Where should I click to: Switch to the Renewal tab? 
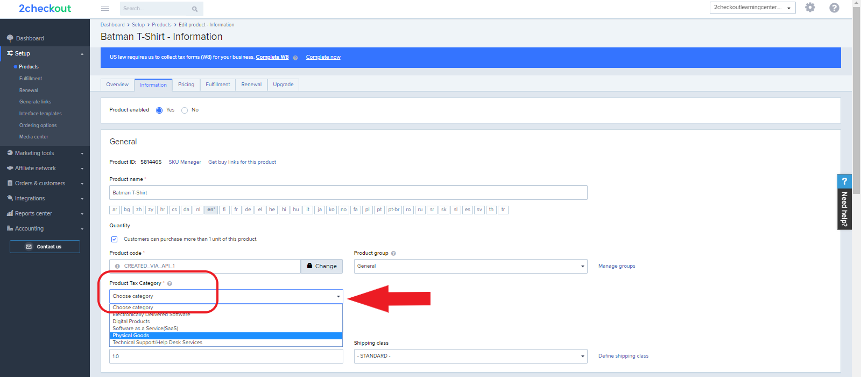251,85
